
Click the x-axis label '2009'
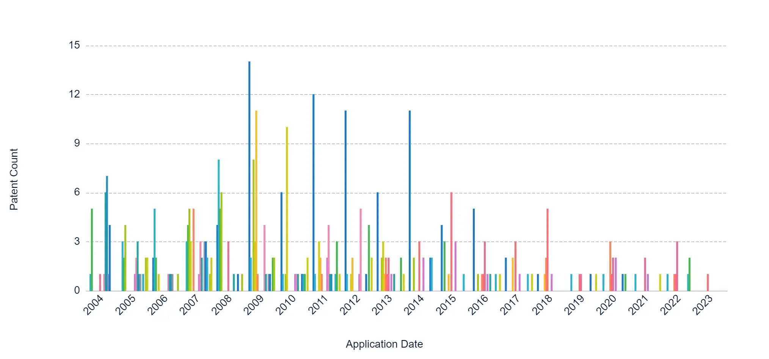tap(254, 305)
